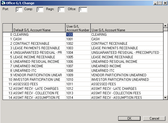Click account number 1011 for ASSESSED FEES
The width and height of the screenshot is (168, 123).
tap(78, 84)
